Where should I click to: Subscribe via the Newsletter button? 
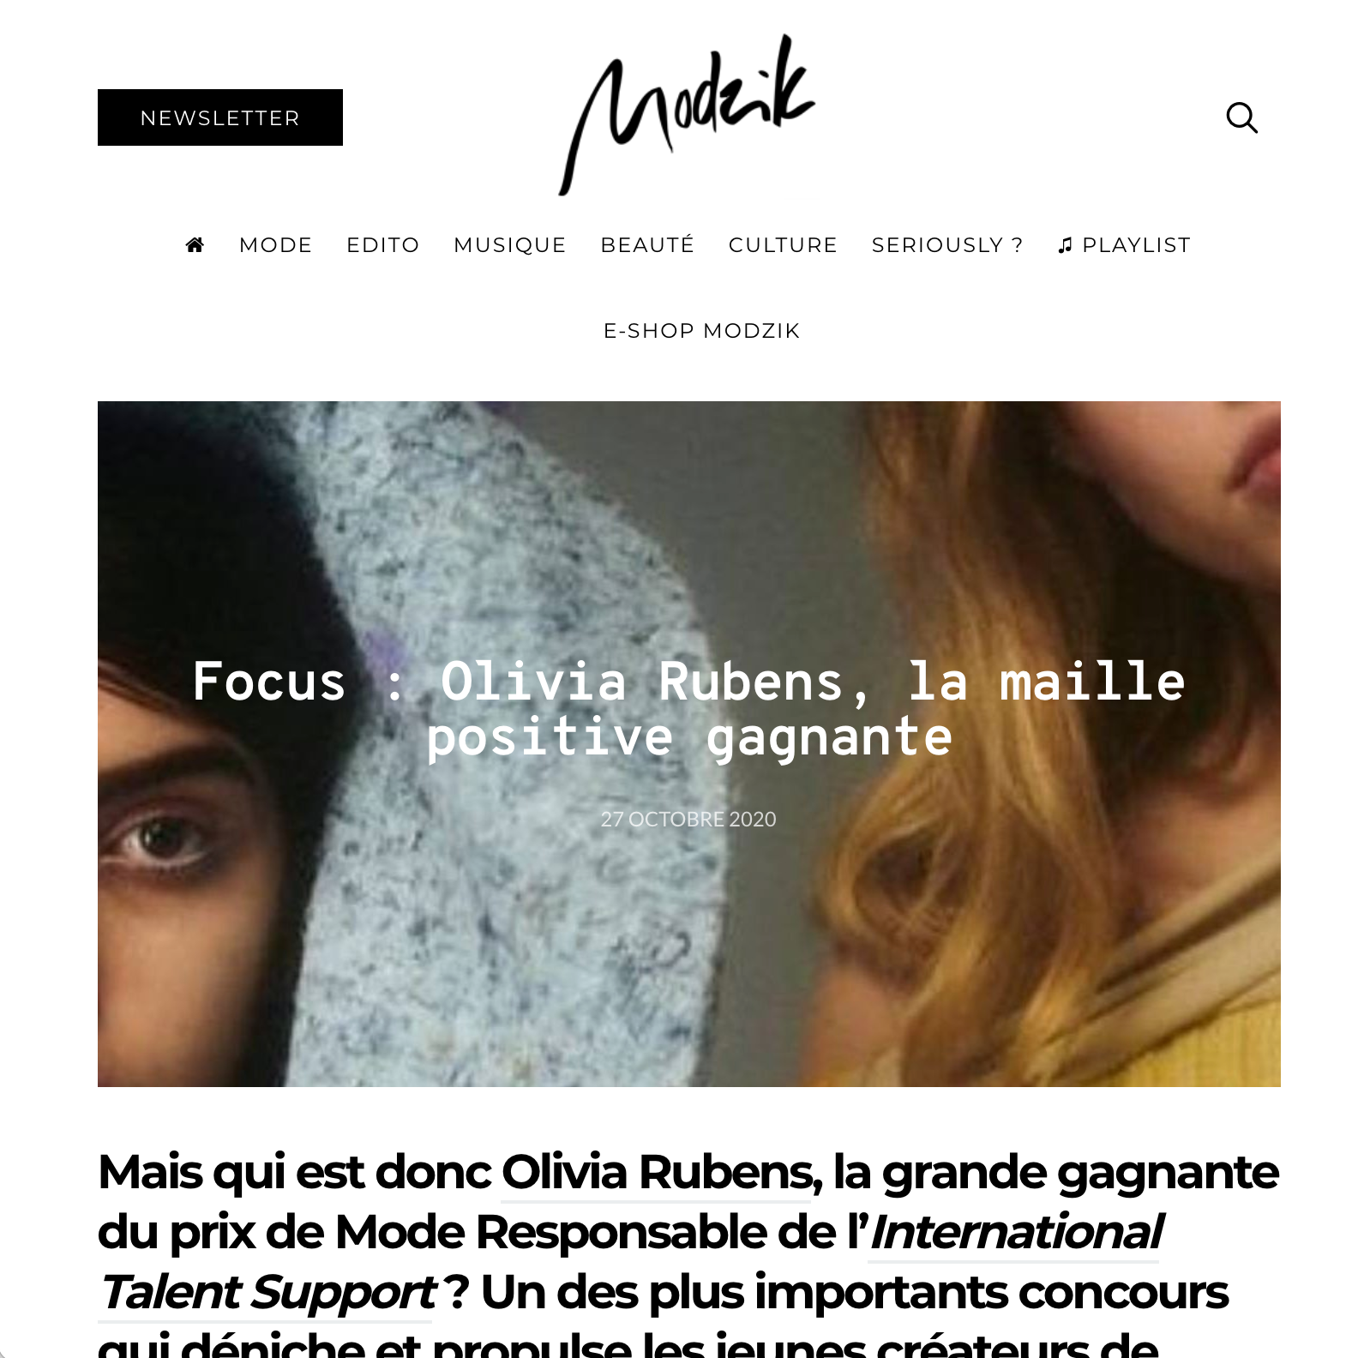click(x=220, y=117)
